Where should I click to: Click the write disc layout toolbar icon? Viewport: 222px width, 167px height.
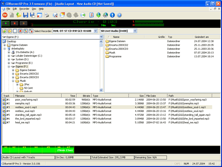click(x=31, y=31)
